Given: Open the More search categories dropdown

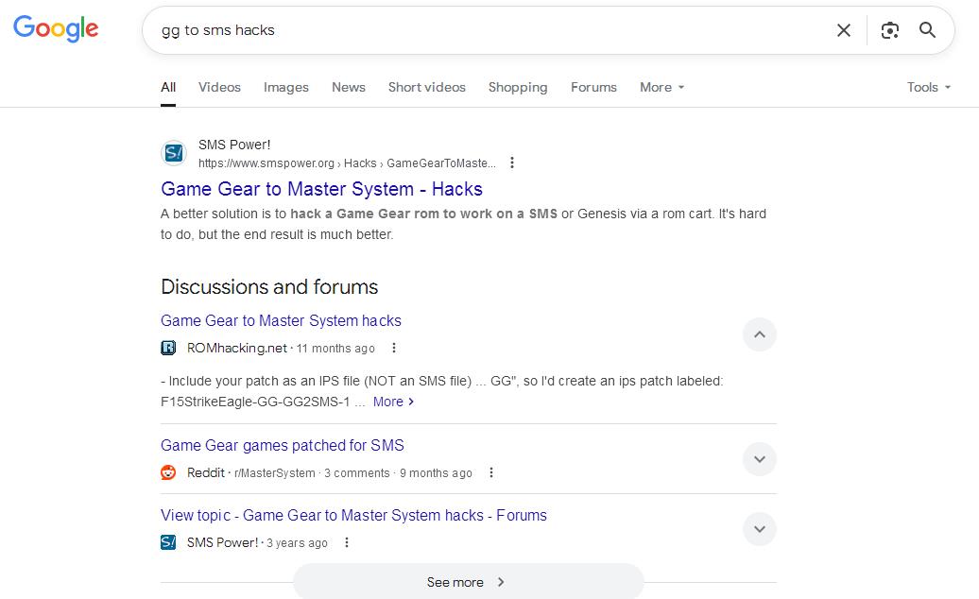Looking at the screenshot, I should click(661, 87).
